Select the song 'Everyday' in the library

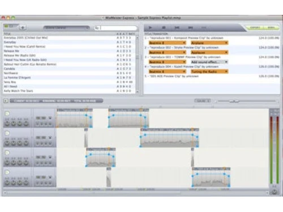point(69,42)
